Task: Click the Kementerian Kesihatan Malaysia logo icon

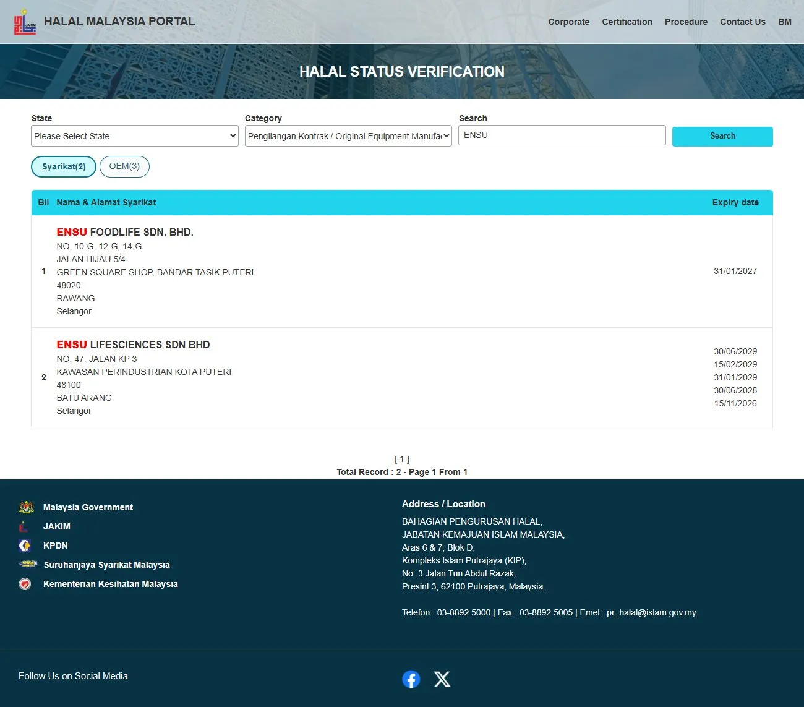Action: (25, 584)
